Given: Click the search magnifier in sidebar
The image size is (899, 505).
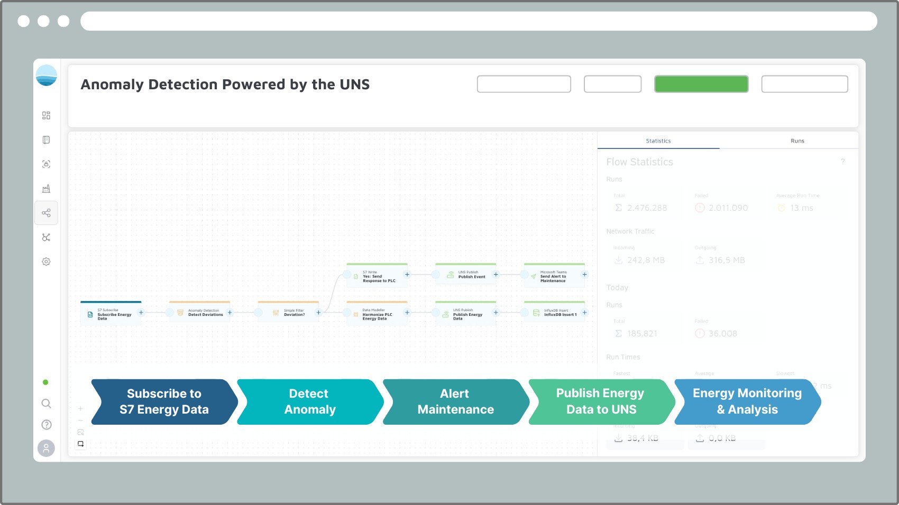Looking at the screenshot, I should pyautogui.click(x=46, y=404).
